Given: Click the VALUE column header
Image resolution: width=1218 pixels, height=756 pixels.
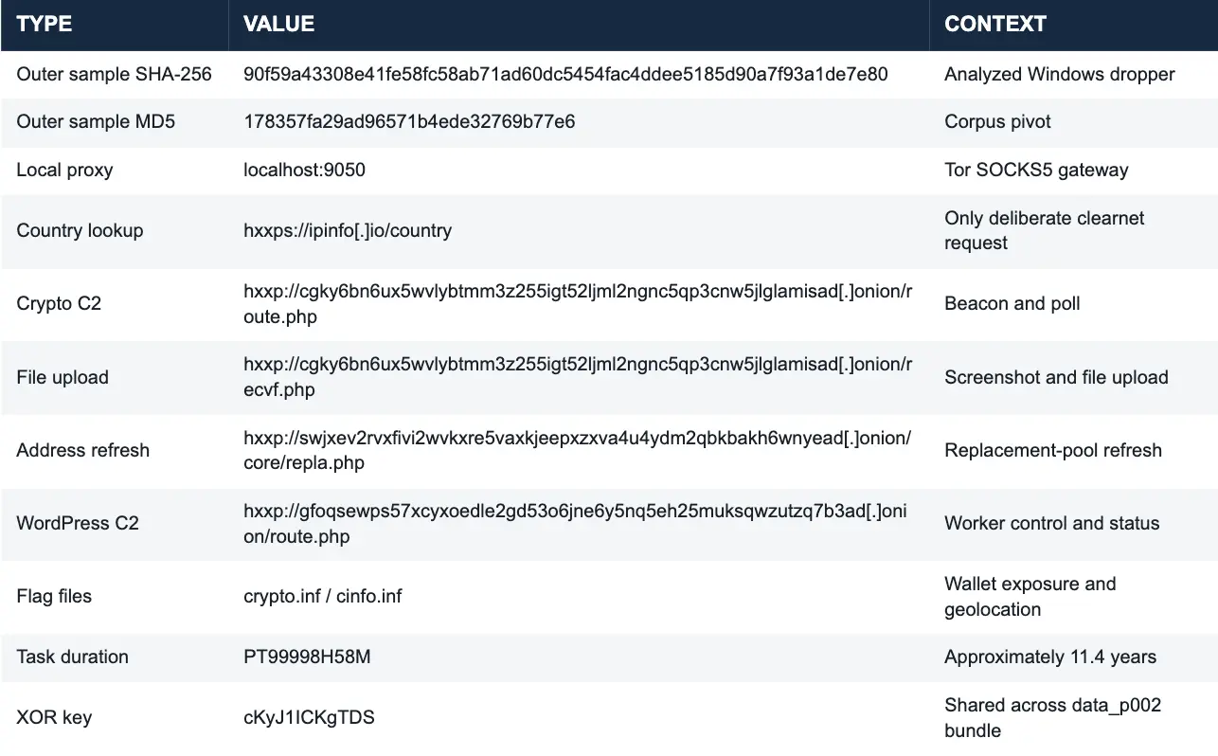Looking at the screenshot, I should [278, 25].
